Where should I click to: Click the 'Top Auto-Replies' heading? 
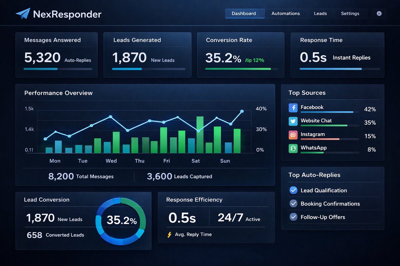[x=314, y=175]
